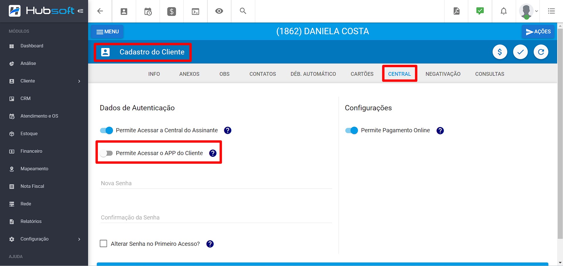Click the Cadastro do Cliente header icon
Viewport: 563px width, 266px height.
(x=105, y=52)
